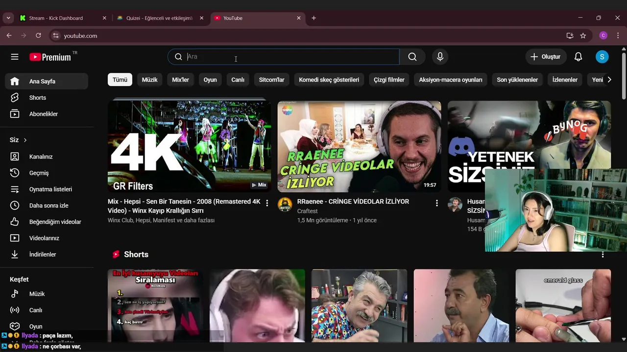Image resolution: width=627 pixels, height=352 pixels.
Task: Open Oyun under Keşfet
Action: click(47, 326)
